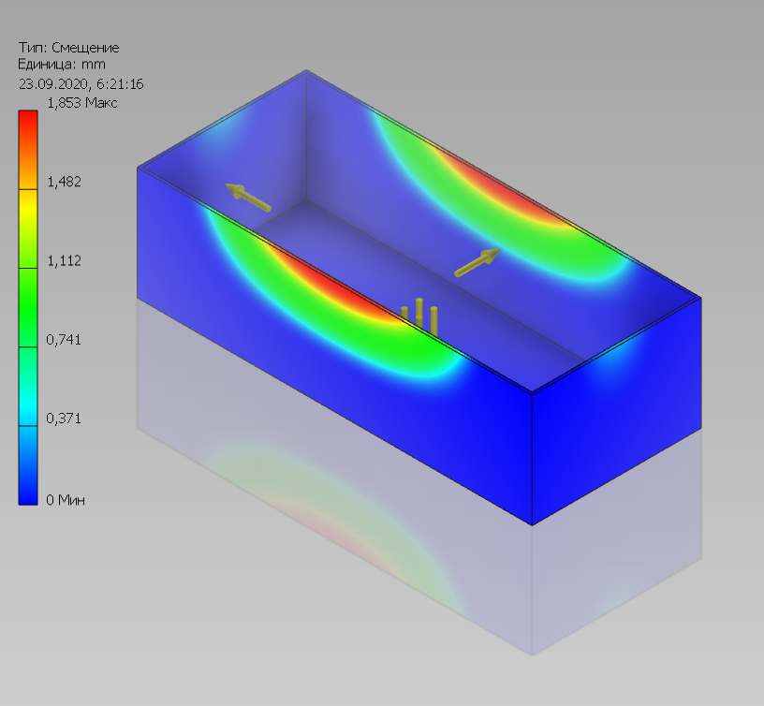Select the legend value "0,371"

[x=64, y=419]
